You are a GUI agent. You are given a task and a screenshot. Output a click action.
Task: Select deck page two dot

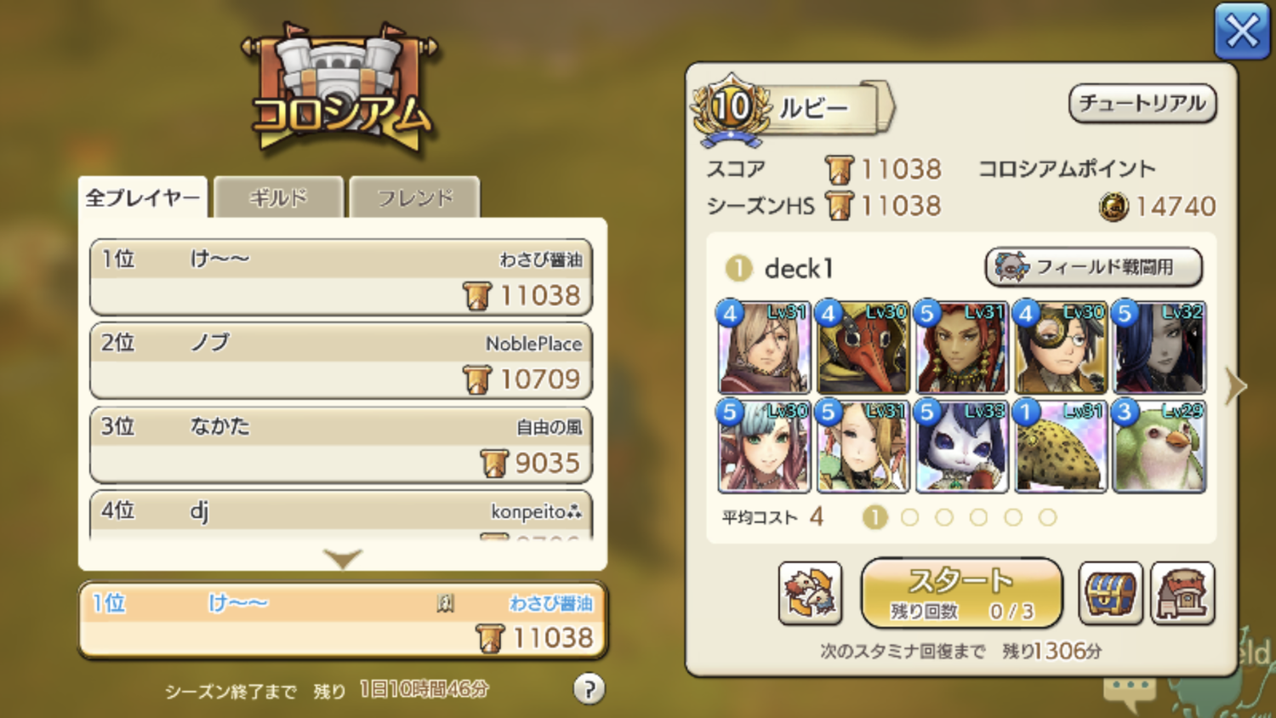(909, 517)
